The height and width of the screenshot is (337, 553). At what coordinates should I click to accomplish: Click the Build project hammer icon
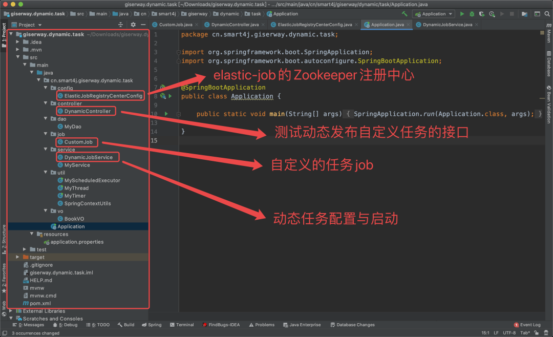click(405, 14)
